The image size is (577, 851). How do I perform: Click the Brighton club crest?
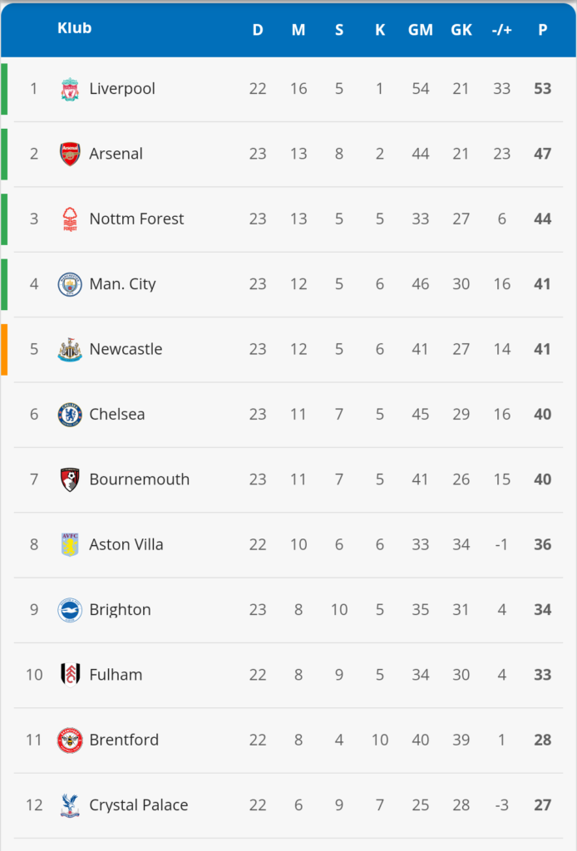[70, 610]
